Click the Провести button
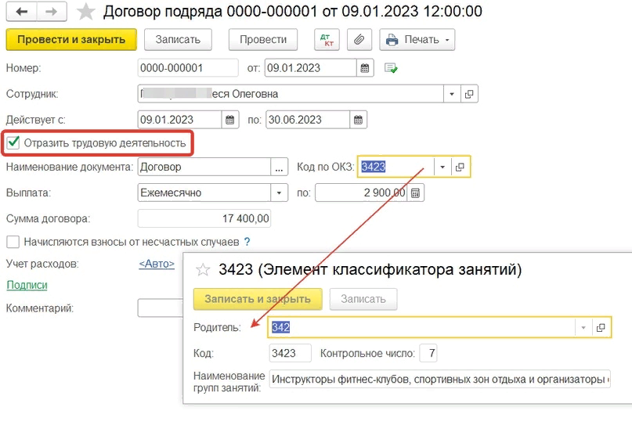The width and height of the screenshot is (632, 432). 263,39
